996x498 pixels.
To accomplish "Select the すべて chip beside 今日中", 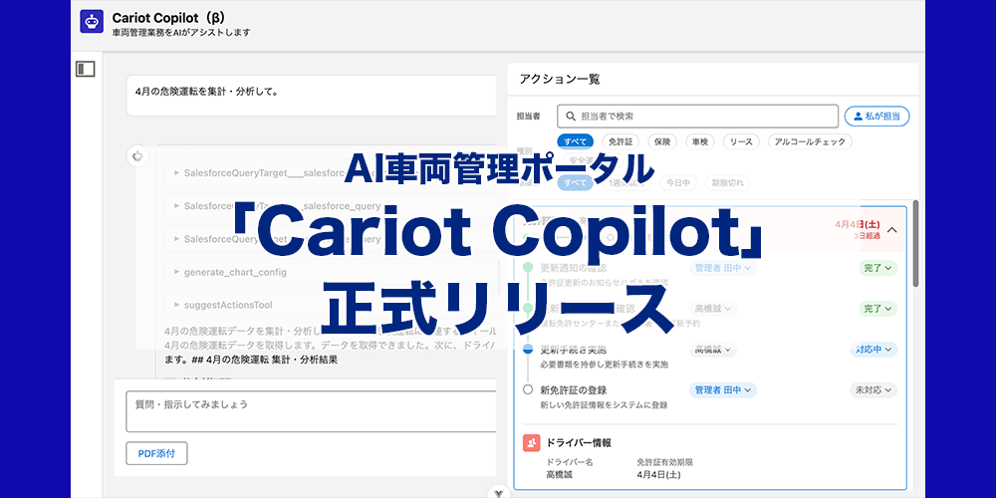I will click(x=575, y=183).
